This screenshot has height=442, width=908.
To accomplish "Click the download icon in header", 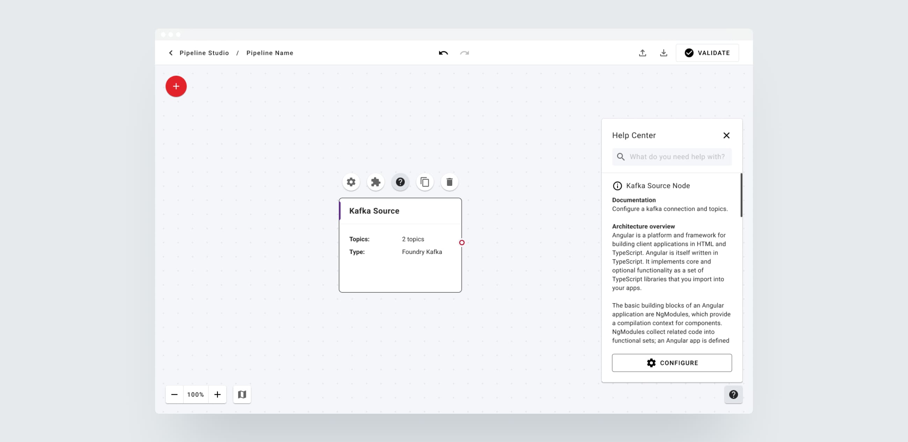I will tap(664, 53).
